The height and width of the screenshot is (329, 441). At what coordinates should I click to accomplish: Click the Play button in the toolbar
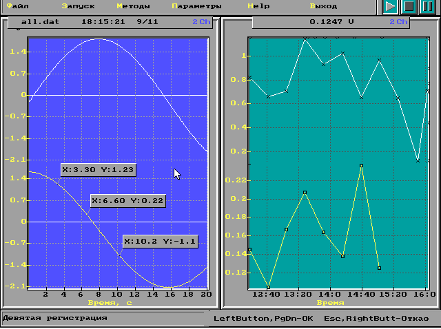[x=391, y=7]
